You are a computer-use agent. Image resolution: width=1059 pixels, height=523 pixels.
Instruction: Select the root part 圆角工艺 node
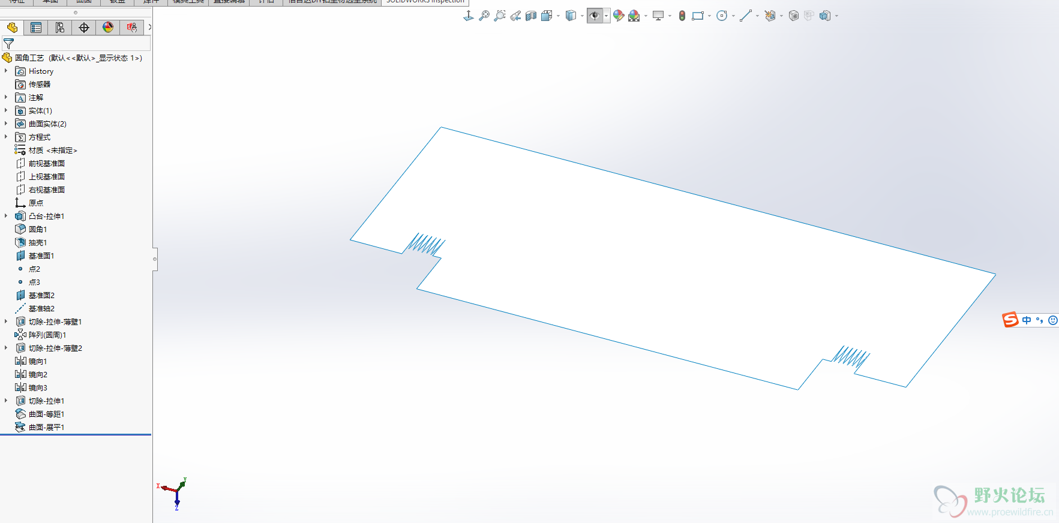[73, 58]
